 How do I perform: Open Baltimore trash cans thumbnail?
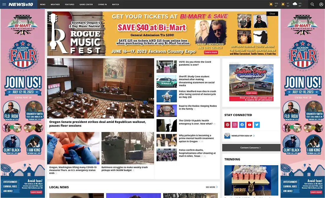click(128, 148)
